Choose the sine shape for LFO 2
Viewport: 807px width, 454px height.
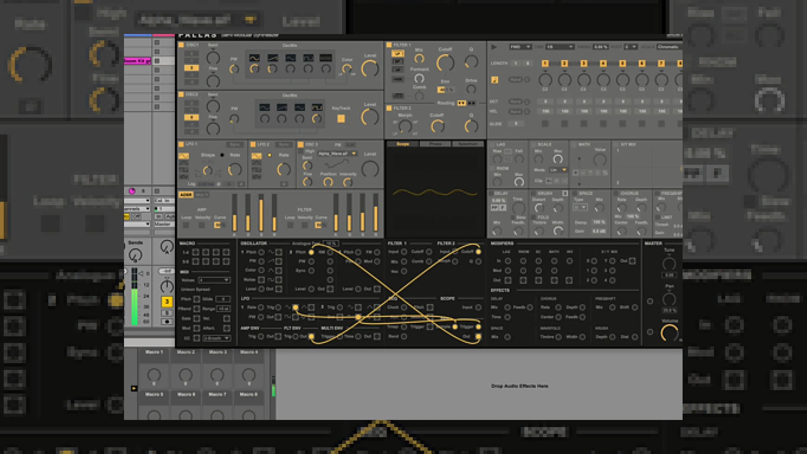[x=256, y=156]
